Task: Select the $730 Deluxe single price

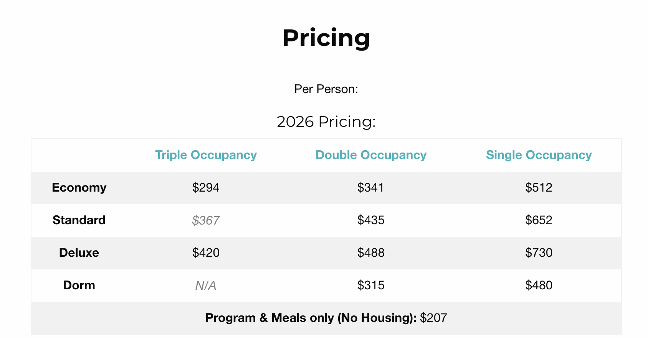Action: pos(539,253)
